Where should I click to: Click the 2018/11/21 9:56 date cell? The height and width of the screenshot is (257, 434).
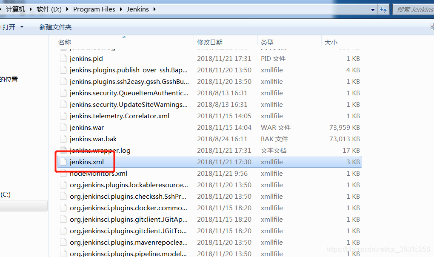click(222, 174)
